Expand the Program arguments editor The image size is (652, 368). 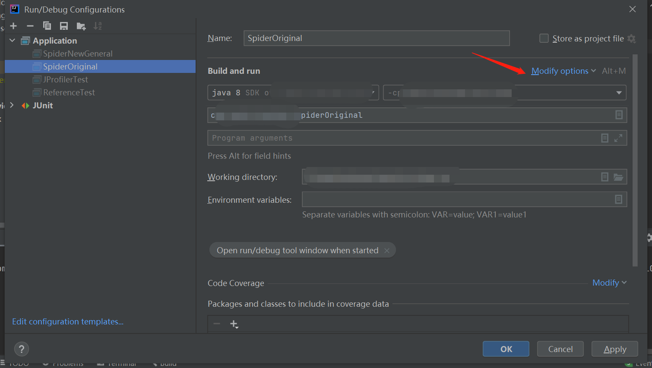pos(618,138)
